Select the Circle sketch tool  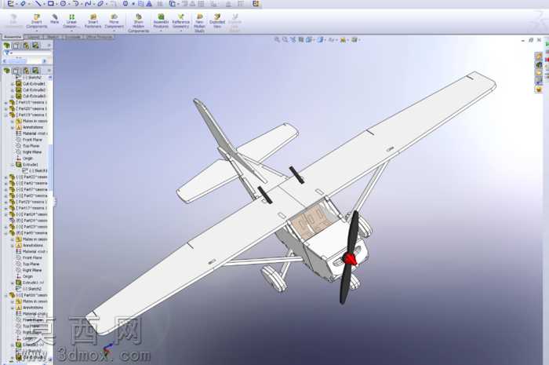63,4
